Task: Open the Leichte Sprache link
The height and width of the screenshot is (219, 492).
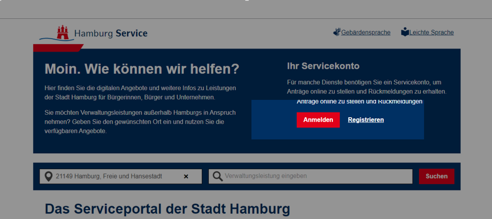Action: point(431,33)
